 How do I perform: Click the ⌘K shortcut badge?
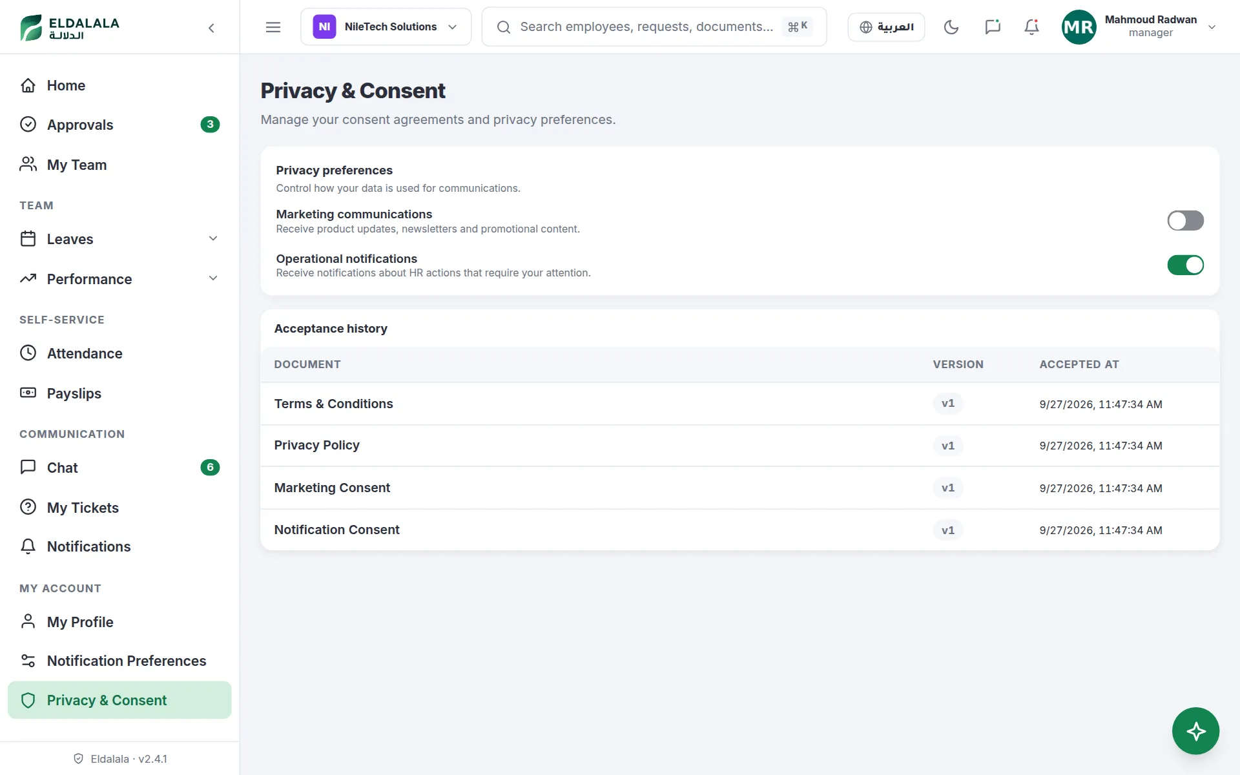[x=798, y=26]
